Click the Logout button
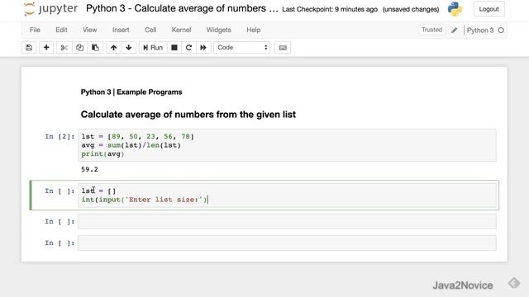529x297 pixels. 488,9
